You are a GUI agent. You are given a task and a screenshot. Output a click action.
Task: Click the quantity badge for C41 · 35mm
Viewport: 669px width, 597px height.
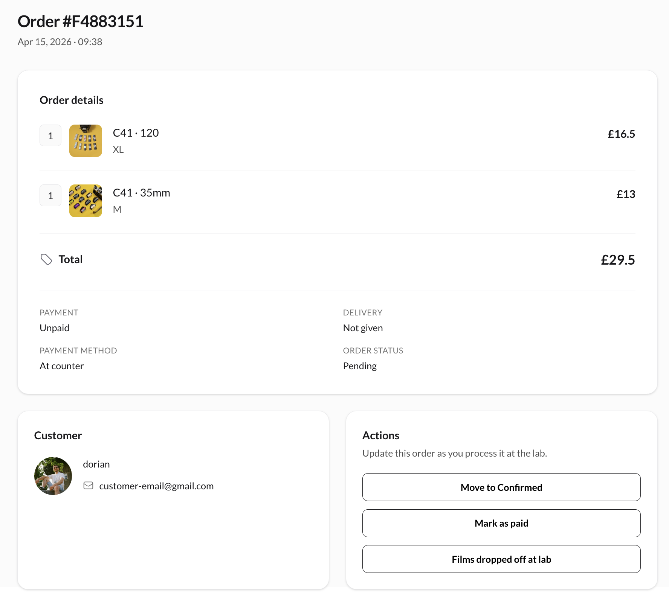tap(50, 195)
